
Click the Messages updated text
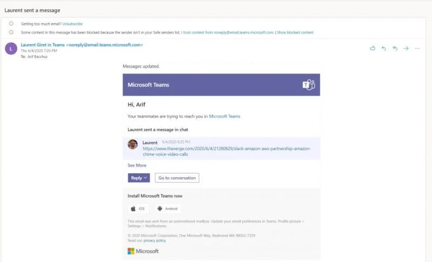(x=141, y=66)
